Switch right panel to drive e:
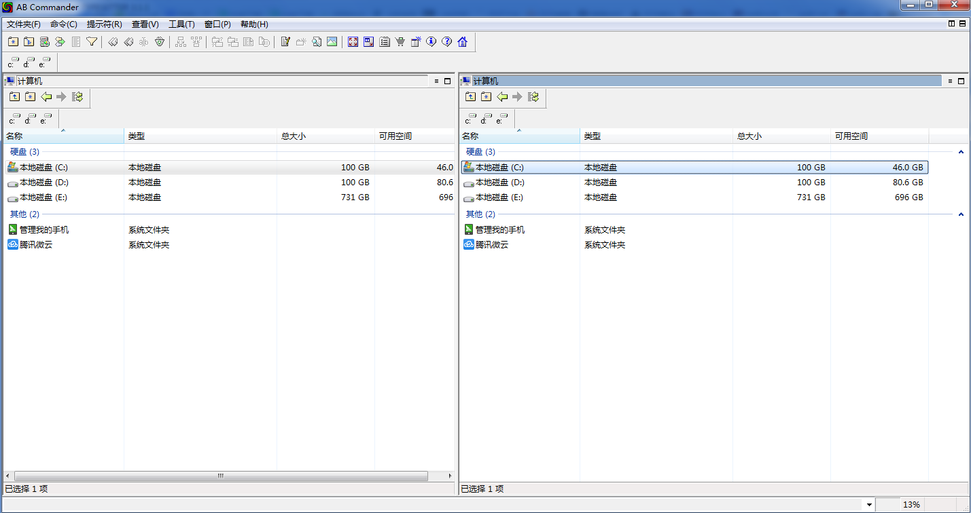Image resolution: width=971 pixels, height=513 pixels. point(502,119)
